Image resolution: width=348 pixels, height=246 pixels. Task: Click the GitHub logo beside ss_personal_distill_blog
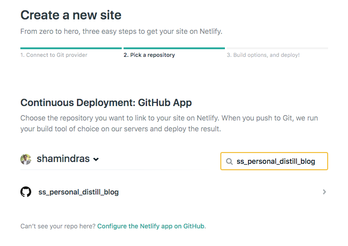(26, 192)
